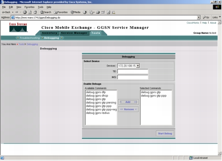Open the Help link at top right

point(204,23)
